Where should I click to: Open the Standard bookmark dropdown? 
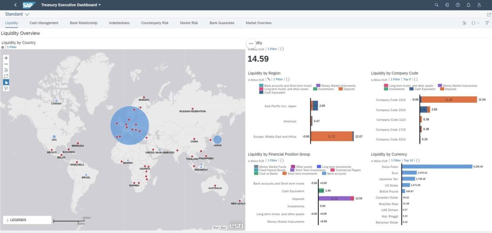pos(17,14)
